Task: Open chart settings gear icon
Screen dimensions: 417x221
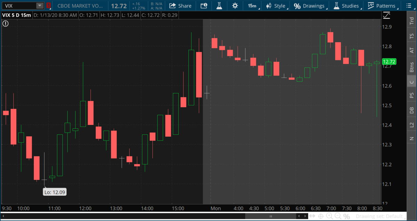Action: point(235,6)
